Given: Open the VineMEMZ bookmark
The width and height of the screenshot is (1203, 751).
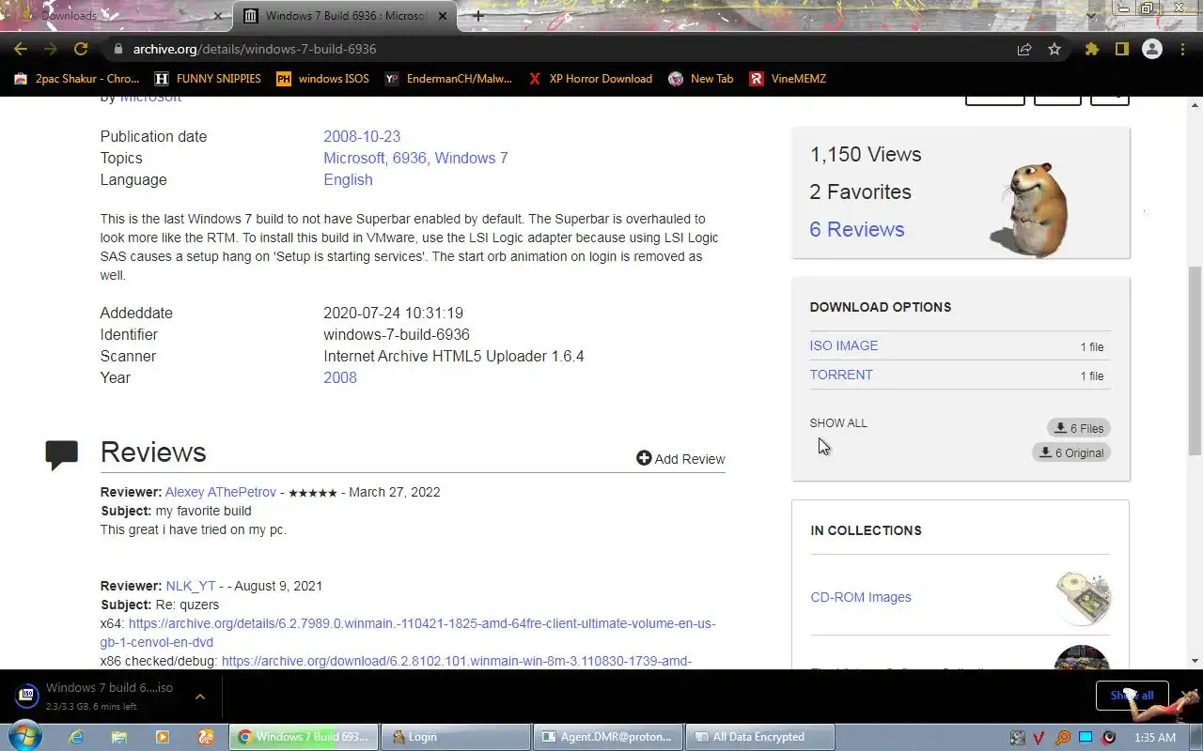Looking at the screenshot, I should click(x=787, y=79).
